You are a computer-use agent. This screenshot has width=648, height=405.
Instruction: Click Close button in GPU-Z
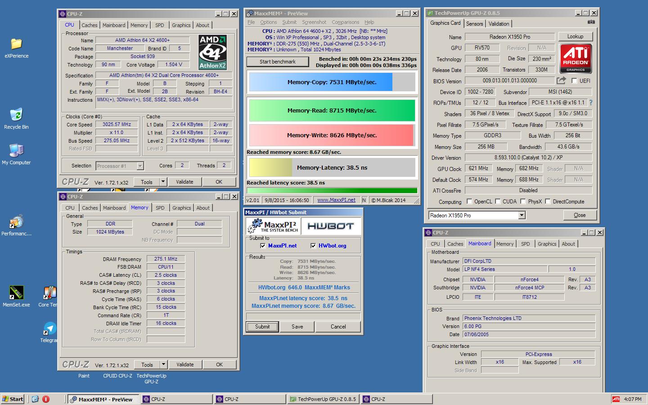tap(580, 215)
